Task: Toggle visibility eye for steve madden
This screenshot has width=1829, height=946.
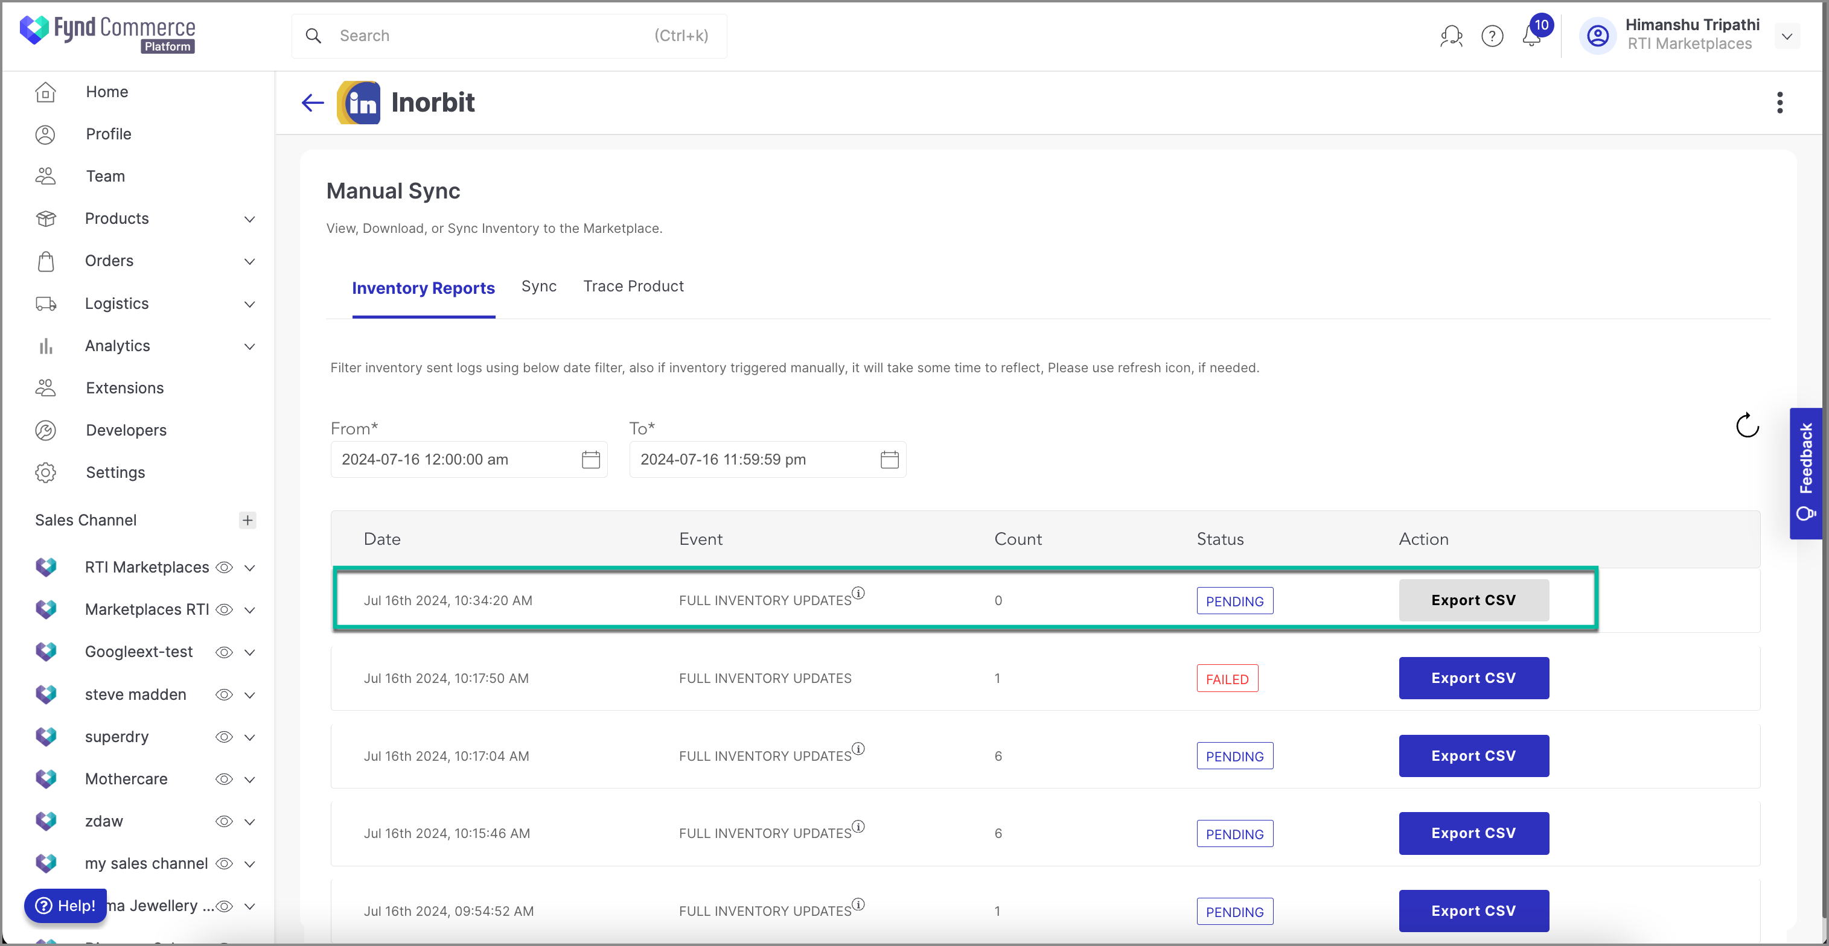Action: pos(224,694)
